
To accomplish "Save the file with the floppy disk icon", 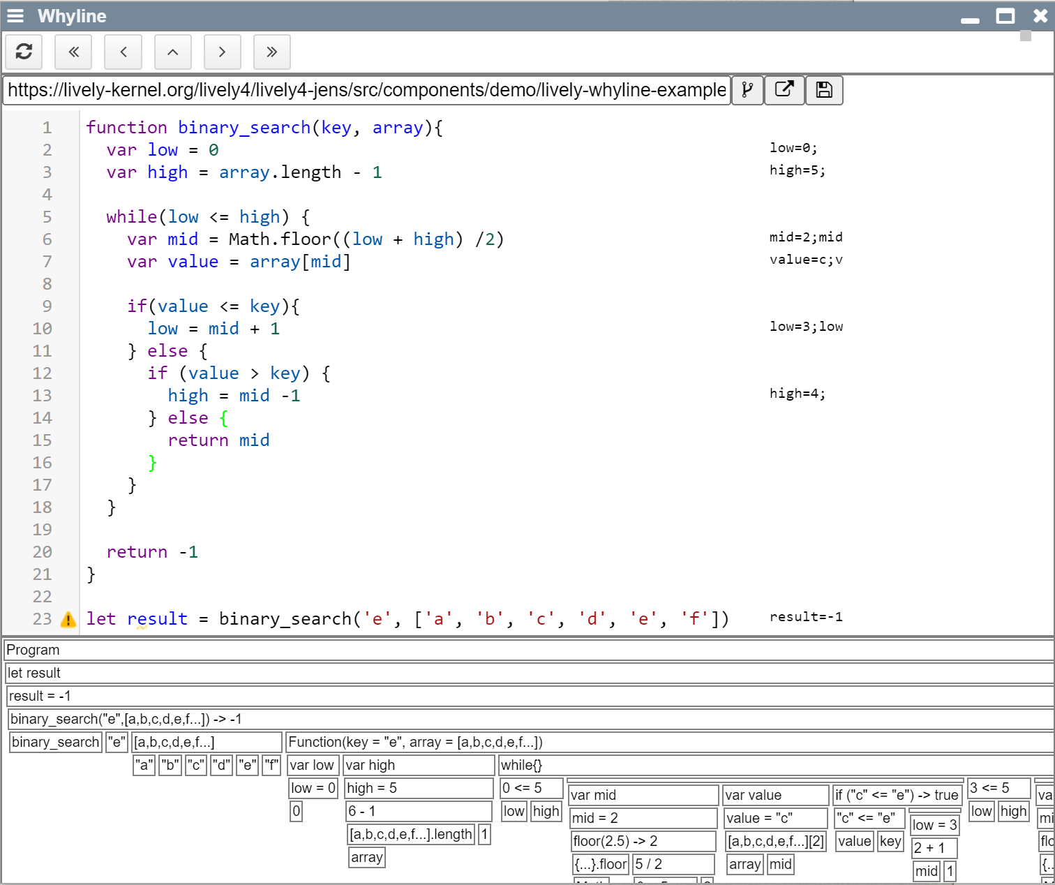I will [824, 90].
